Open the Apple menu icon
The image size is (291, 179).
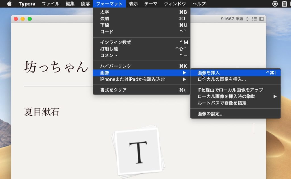pos(9,4)
